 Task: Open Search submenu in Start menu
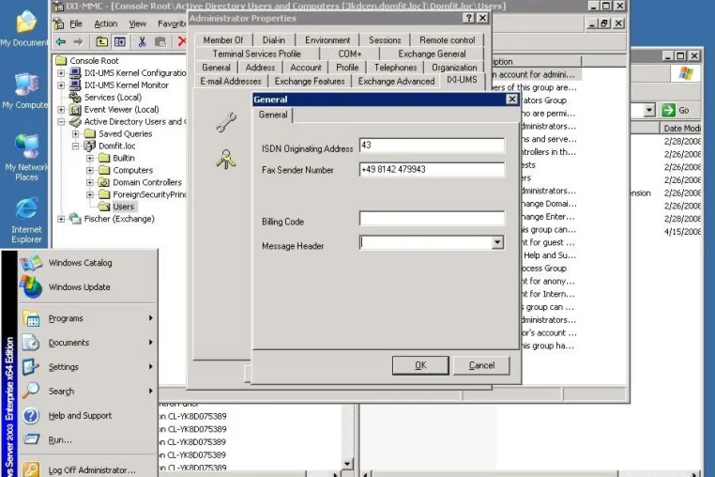pyautogui.click(x=88, y=392)
